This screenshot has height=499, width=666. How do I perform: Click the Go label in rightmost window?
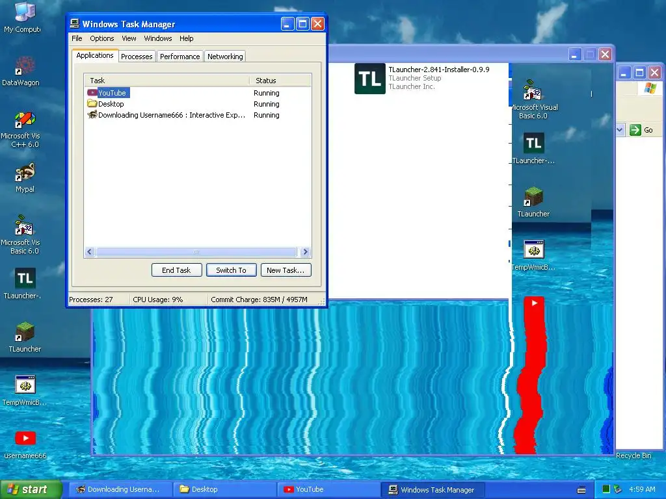tap(648, 130)
